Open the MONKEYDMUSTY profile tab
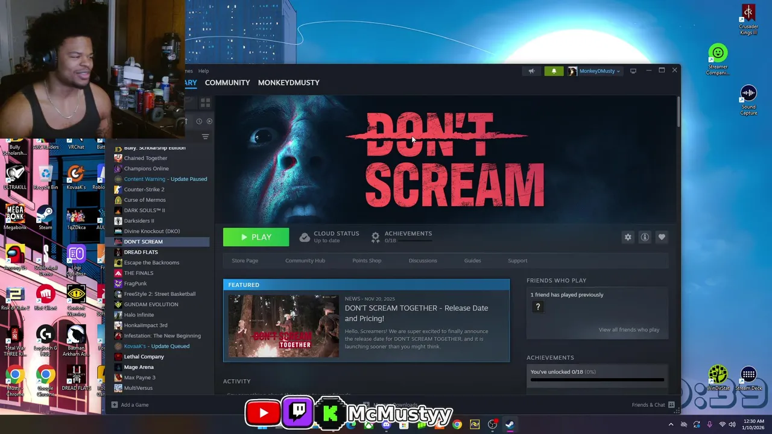The image size is (772, 434). pyautogui.click(x=289, y=83)
